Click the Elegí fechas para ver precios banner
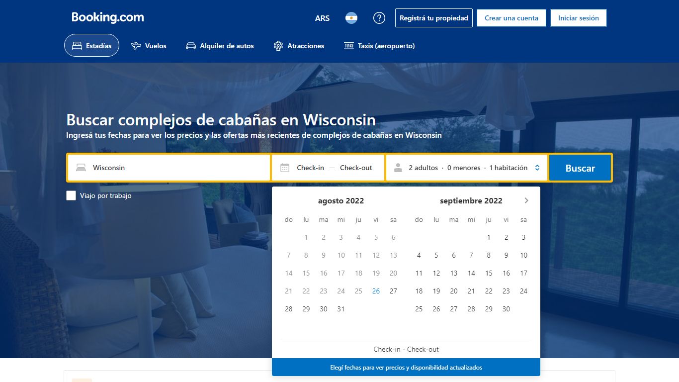Viewport: 679px width, 382px height. click(406, 368)
